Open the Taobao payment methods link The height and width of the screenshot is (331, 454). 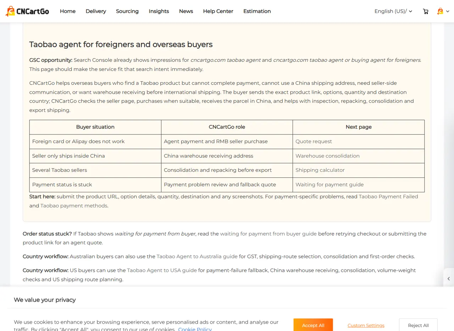[x=74, y=206]
